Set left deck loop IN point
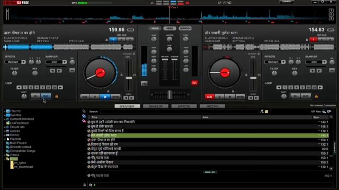Image resolution: width=339 pixels, height=190 pixels. click(x=35, y=96)
